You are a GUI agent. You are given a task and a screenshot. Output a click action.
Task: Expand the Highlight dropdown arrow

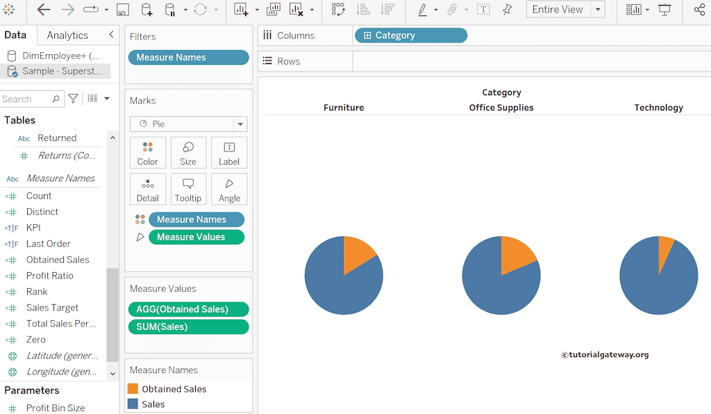coord(436,10)
